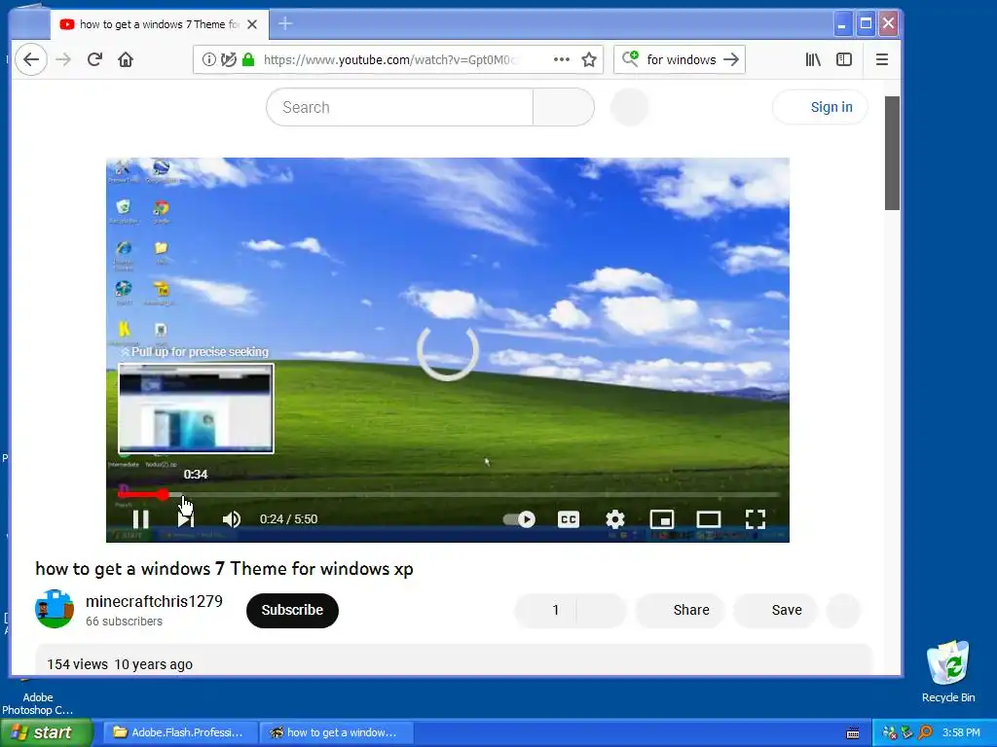
Task: Enter full screen mode
Action: pyautogui.click(x=756, y=519)
